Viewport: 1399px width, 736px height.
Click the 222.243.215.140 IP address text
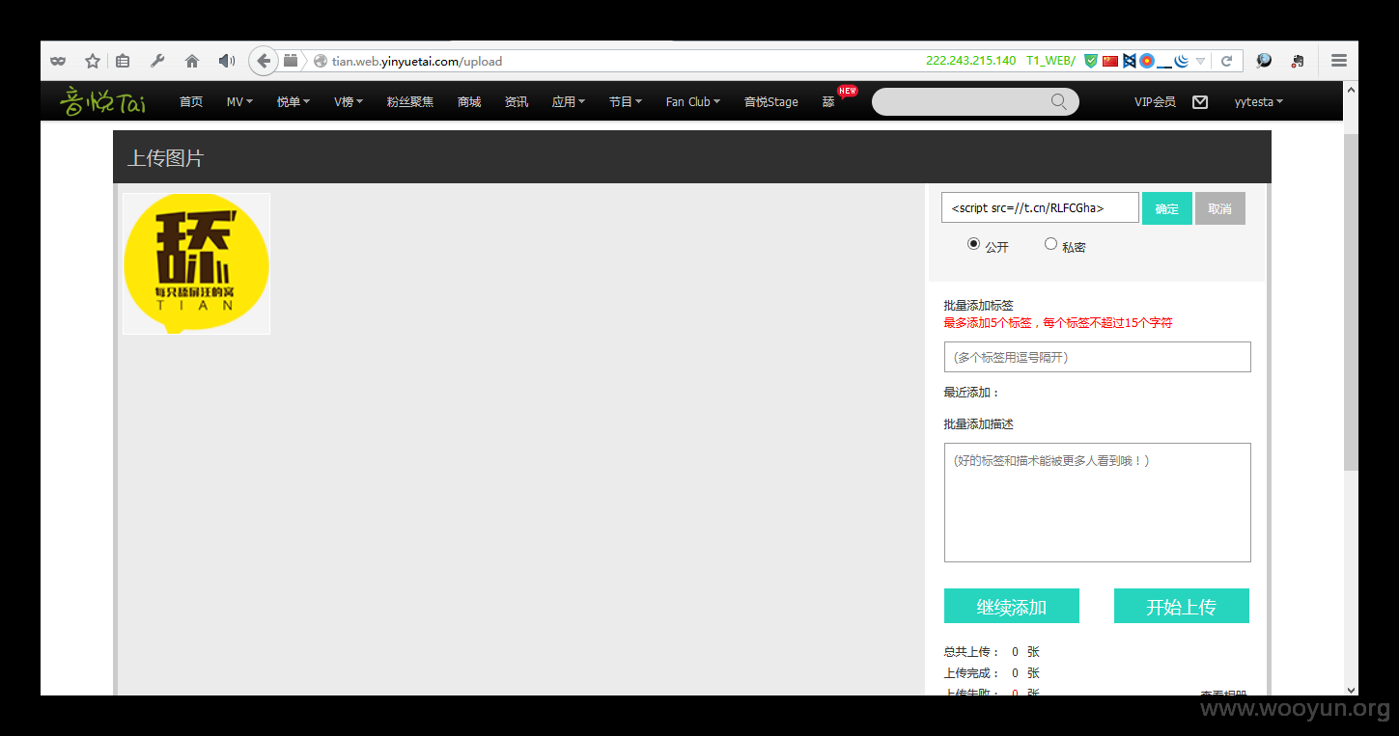970,60
